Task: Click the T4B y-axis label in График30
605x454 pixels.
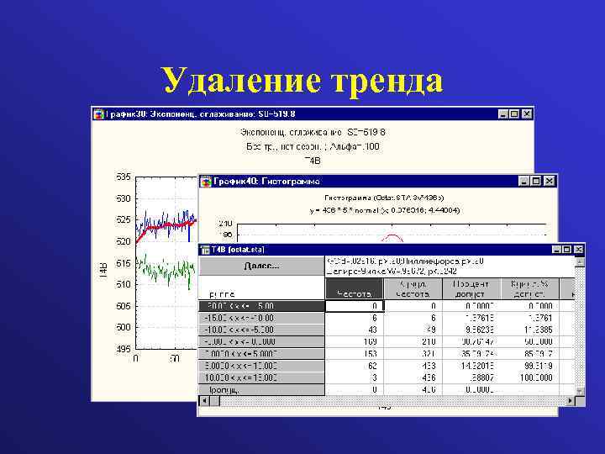Action: (x=104, y=270)
